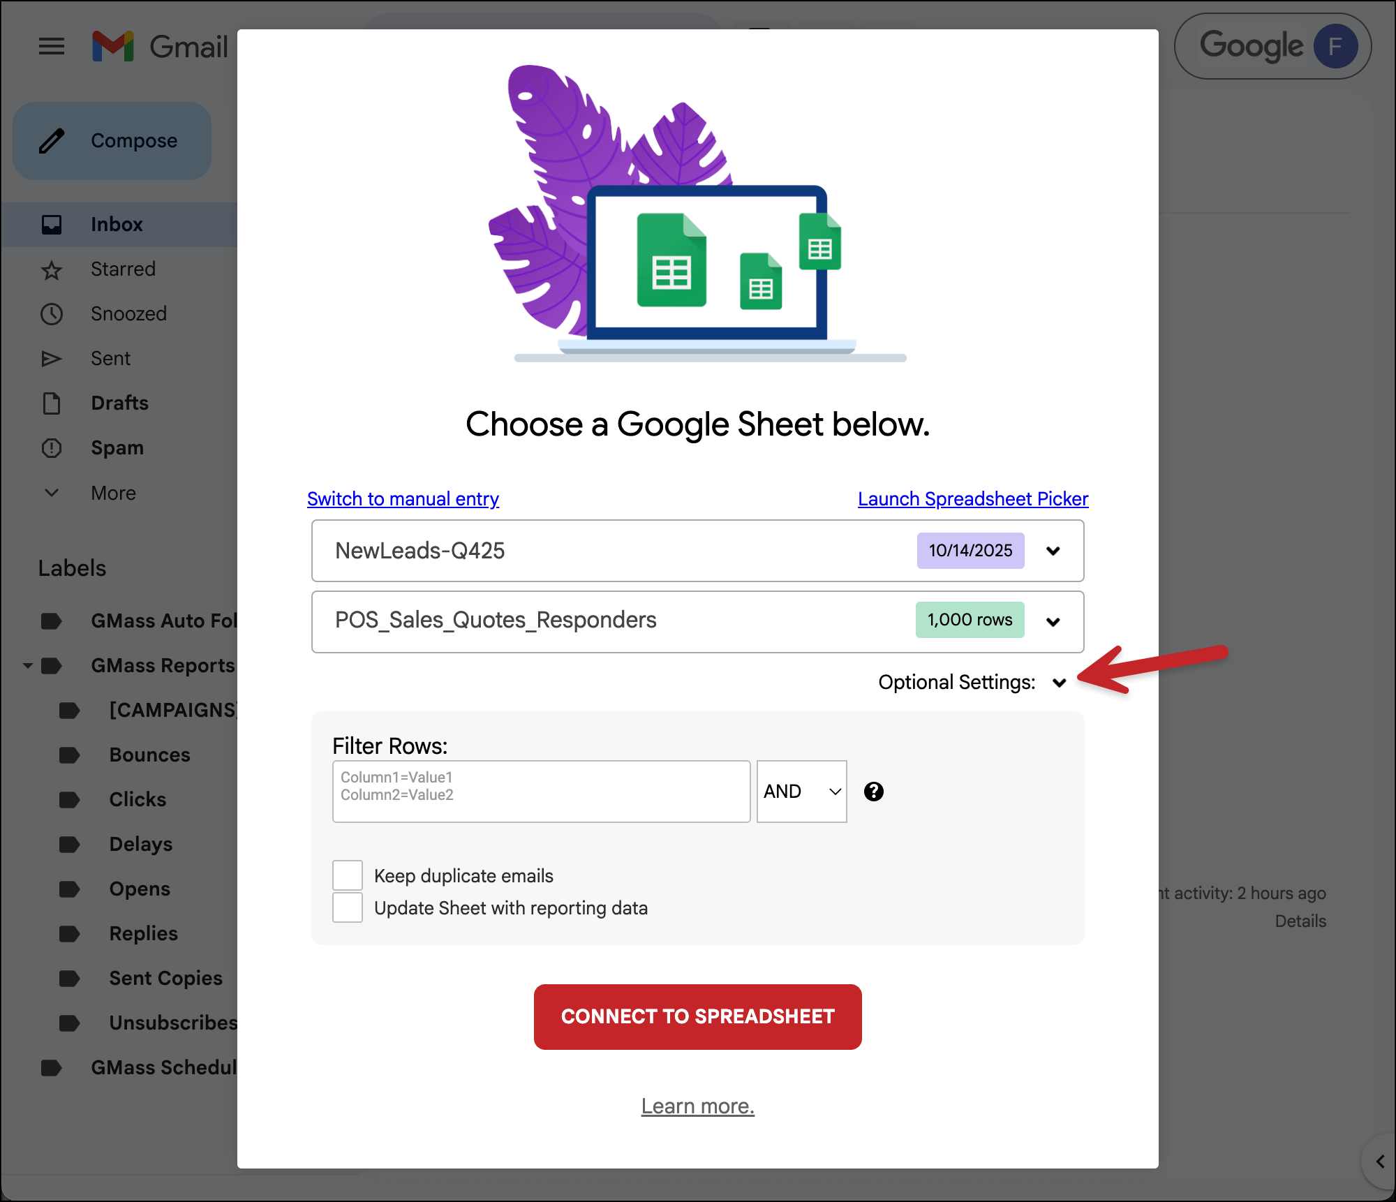Click the Starred star icon
Screen dimensions: 1396x1202
coord(52,269)
